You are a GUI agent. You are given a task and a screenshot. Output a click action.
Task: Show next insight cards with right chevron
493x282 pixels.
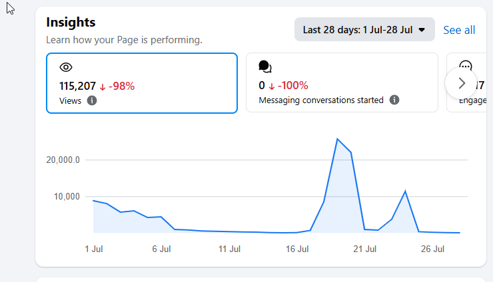tap(461, 83)
